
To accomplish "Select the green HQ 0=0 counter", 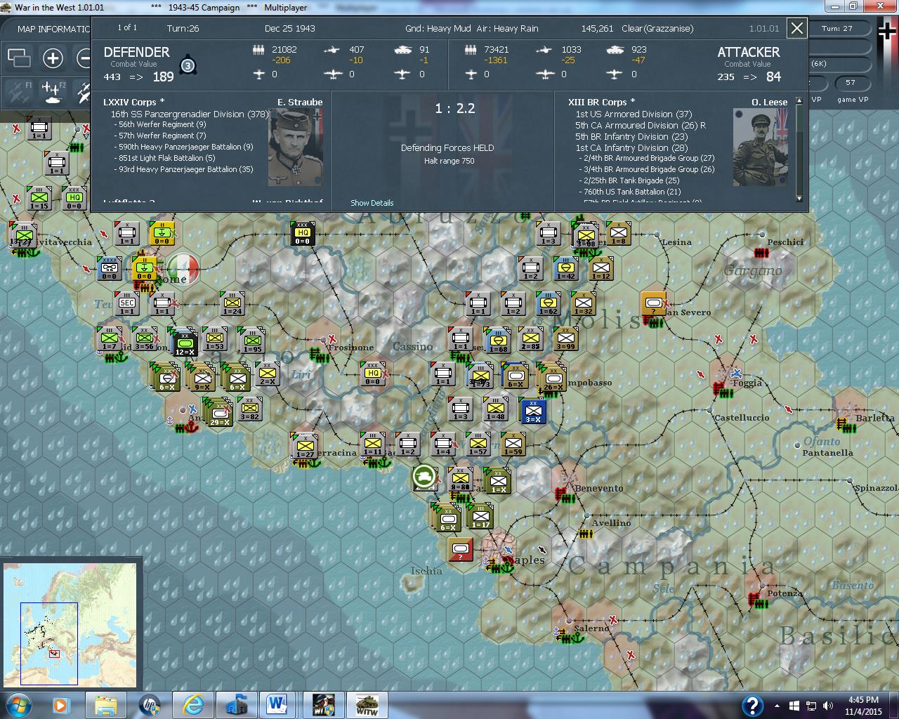I will [74, 199].
